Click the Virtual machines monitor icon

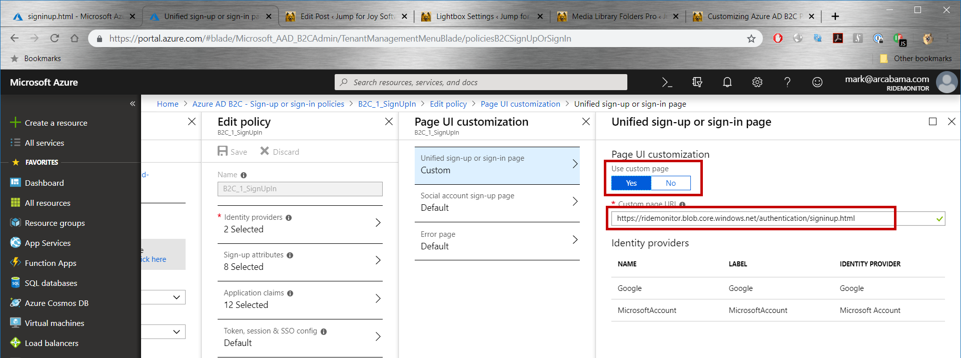coord(16,323)
